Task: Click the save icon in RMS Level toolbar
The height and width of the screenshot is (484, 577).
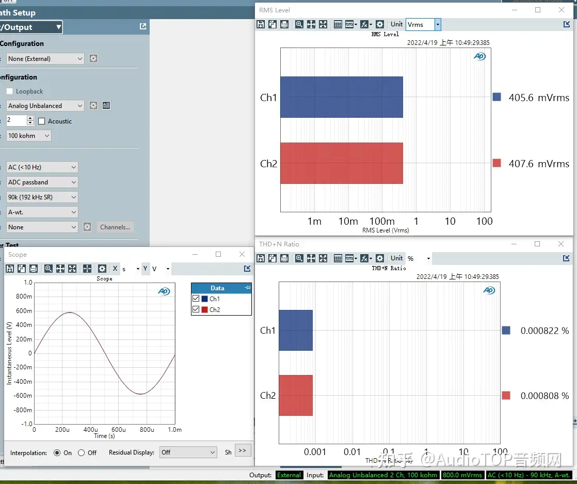Action: 261,24
